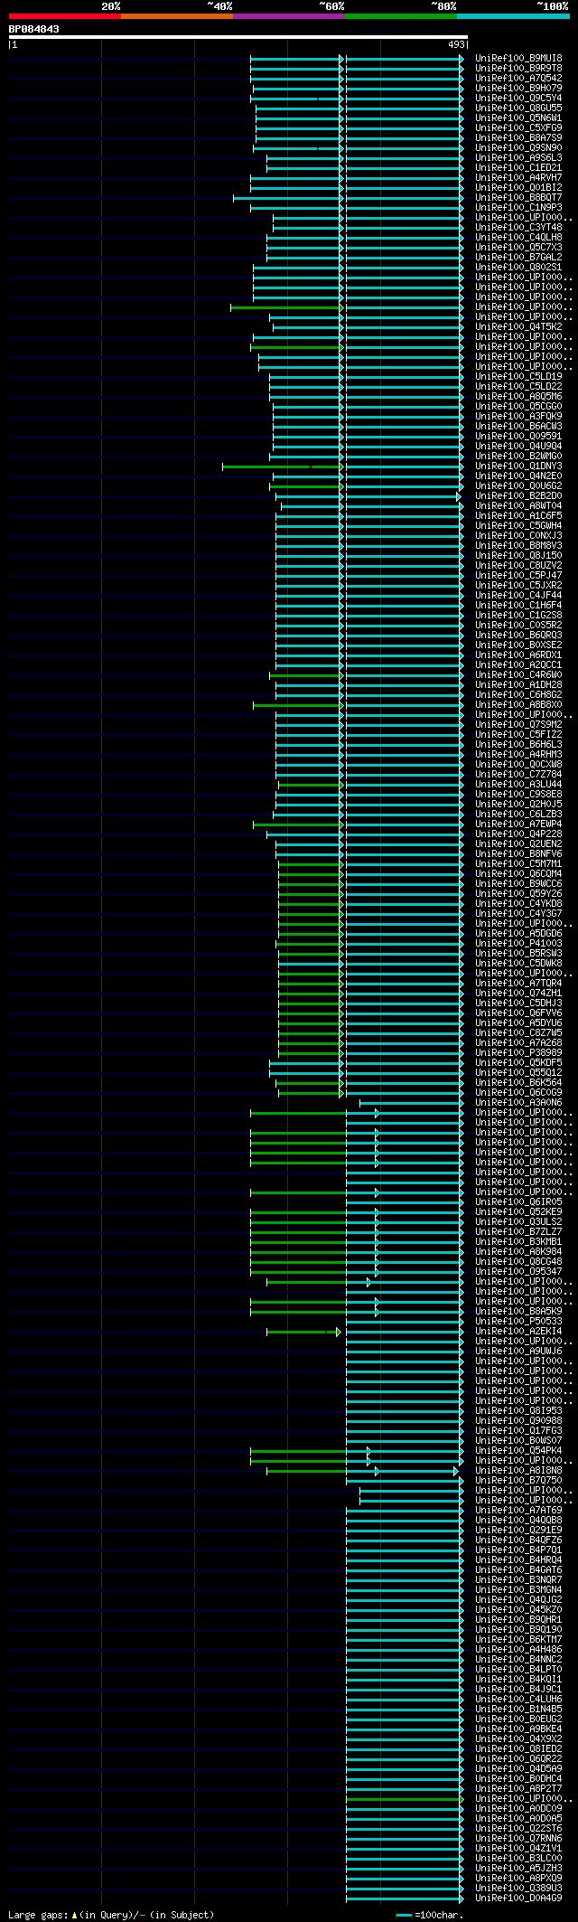Click hit label UniRef100_A4RVH7
The image size is (578, 1922).
pyautogui.click(x=518, y=177)
